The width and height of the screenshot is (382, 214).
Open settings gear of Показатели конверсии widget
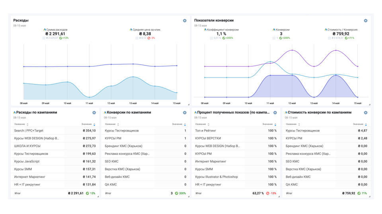tap(366, 21)
